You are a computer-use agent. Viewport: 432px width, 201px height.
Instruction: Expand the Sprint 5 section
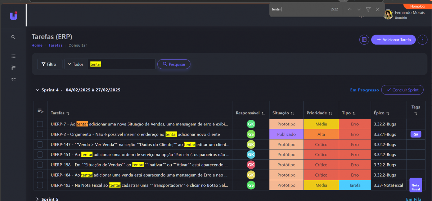[x=37, y=199]
